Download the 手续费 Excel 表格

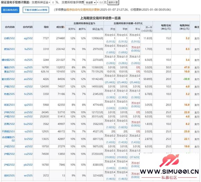pyautogui.click(x=36, y=10)
